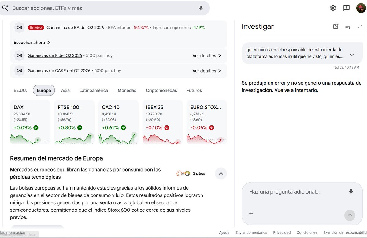Click the plus attach icon in question box
The width and height of the screenshot is (367, 238).
[x=251, y=213]
